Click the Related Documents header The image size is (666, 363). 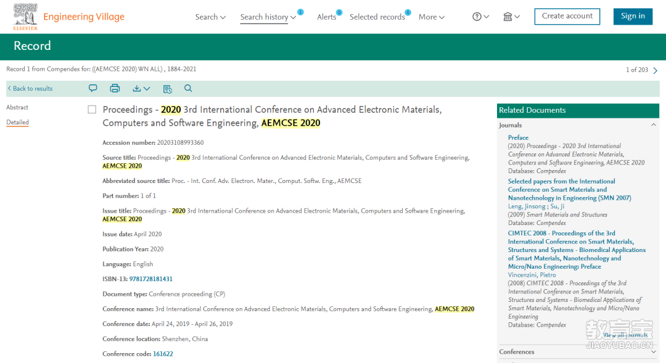click(578, 110)
